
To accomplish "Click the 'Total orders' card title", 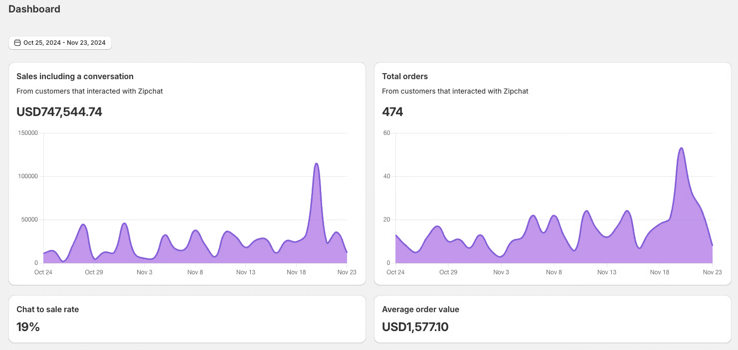I will pyautogui.click(x=405, y=76).
